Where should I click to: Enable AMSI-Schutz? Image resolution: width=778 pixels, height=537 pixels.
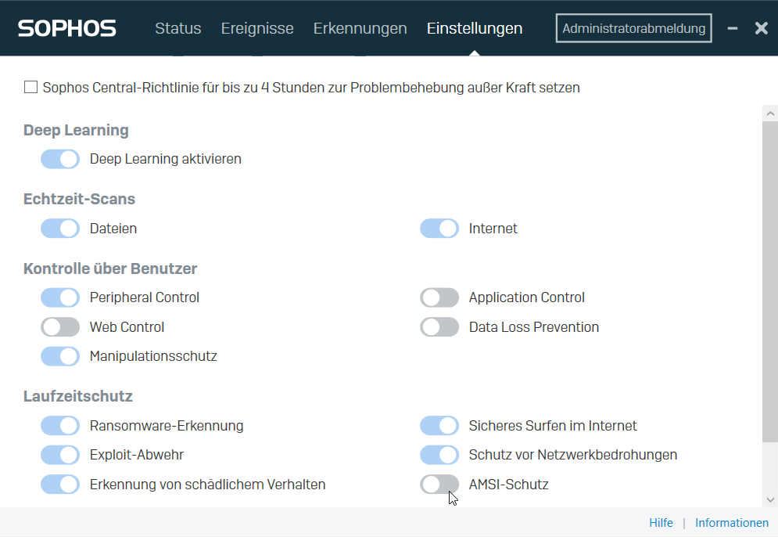[439, 484]
